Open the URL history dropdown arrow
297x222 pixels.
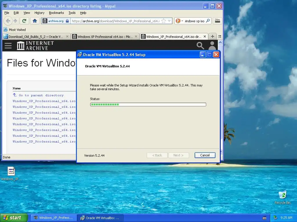[x=169, y=21]
